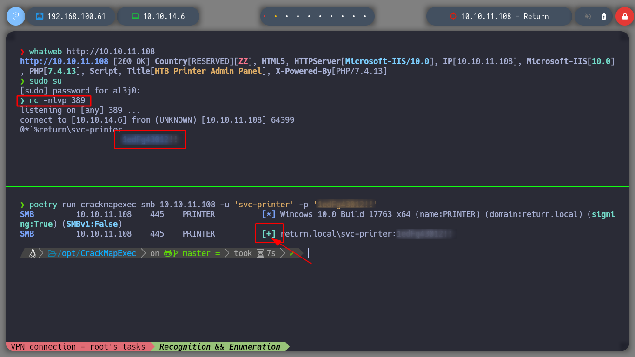Click the X-Powered-By PHP/7.4.13 text
Screen dimensions: 635x357
(331, 71)
